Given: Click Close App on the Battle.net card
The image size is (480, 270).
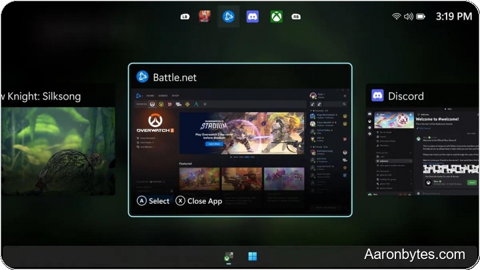Looking at the screenshot, I should [x=199, y=201].
